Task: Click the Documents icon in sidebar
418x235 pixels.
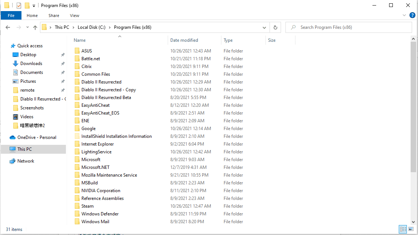Action: pos(16,72)
